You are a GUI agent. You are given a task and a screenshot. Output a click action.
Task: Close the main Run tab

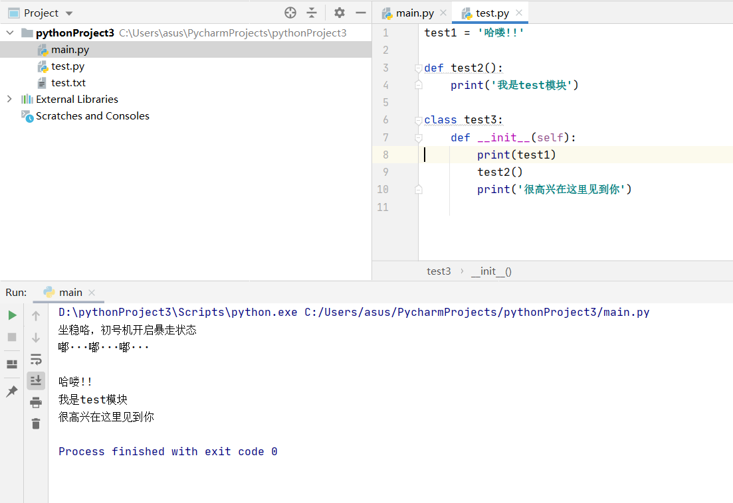(92, 293)
